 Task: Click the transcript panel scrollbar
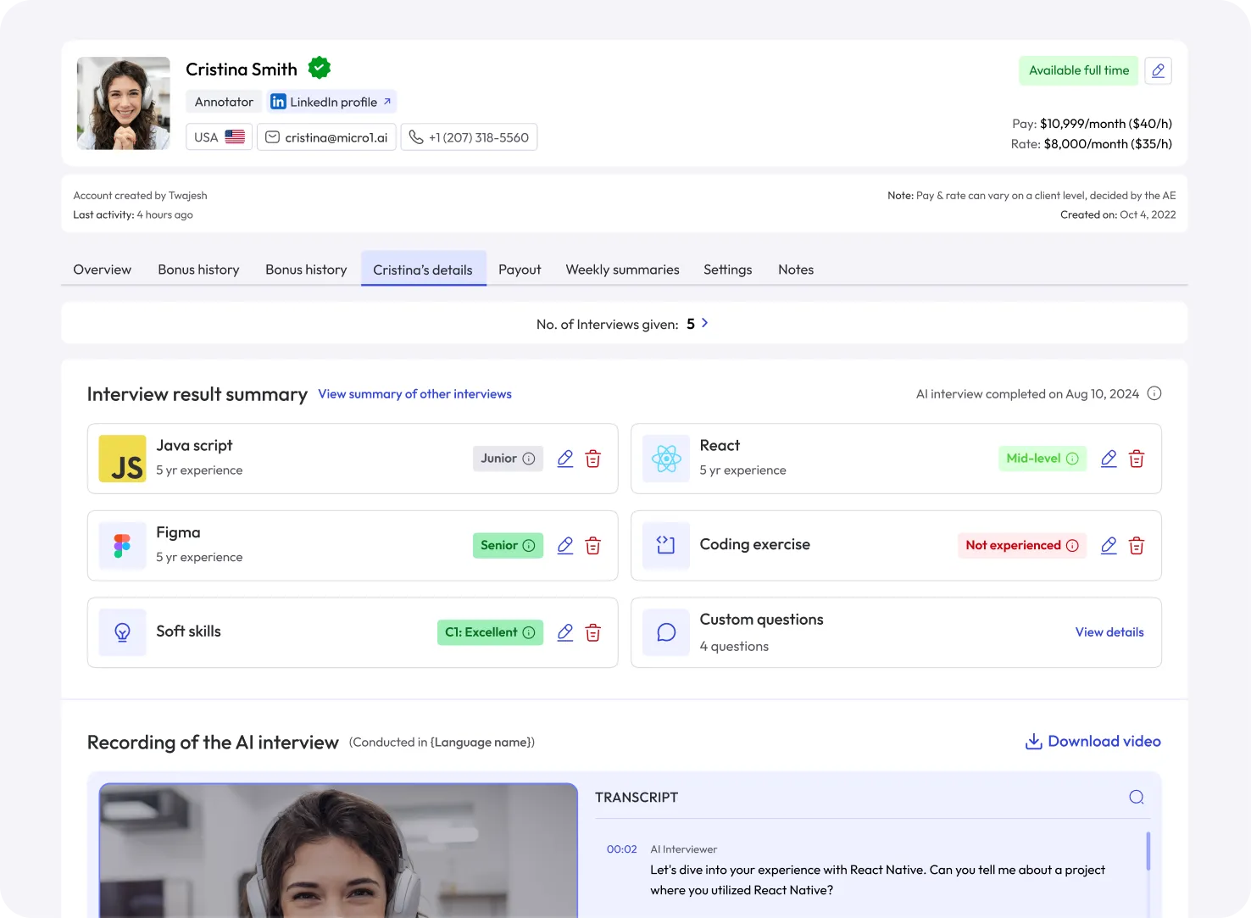[x=1148, y=851]
